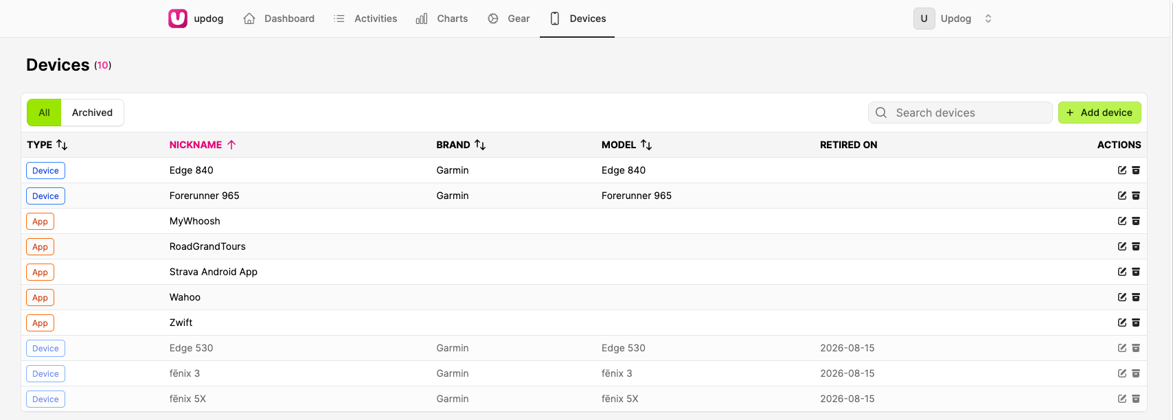Archive the fēnix 5X device
The image size is (1173, 420).
(x=1136, y=399)
